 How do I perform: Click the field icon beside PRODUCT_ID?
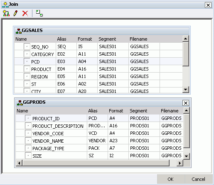[x=28, y=118]
